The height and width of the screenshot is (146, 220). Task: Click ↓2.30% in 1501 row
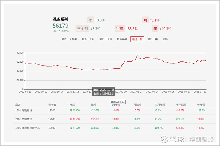click(95, 110)
